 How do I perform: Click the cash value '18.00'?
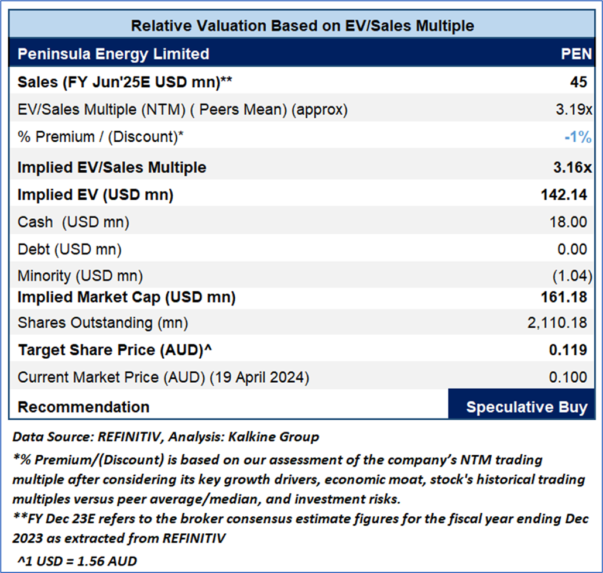pyautogui.click(x=568, y=222)
